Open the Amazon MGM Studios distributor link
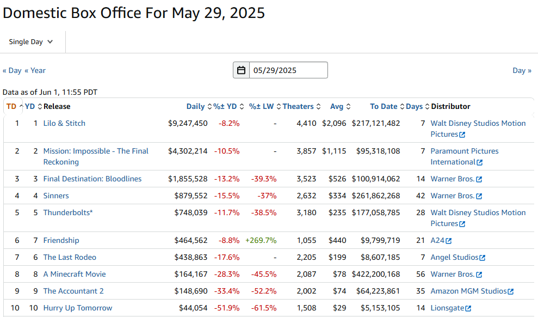Image resolution: width=538 pixels, height=317 pixels. tap(469, 291)
